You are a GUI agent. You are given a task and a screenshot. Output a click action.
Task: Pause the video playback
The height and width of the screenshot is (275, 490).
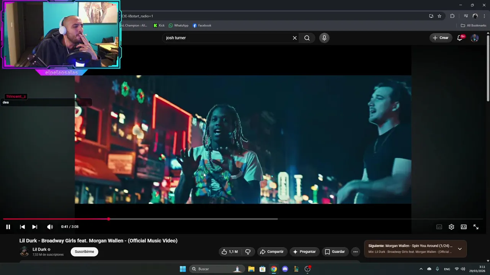[x=8, y=227]
